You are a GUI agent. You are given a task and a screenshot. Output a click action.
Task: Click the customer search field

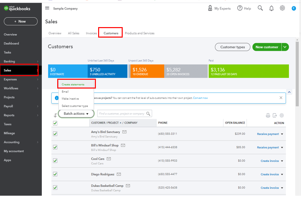pyautogui.click(x=122, y=114)
